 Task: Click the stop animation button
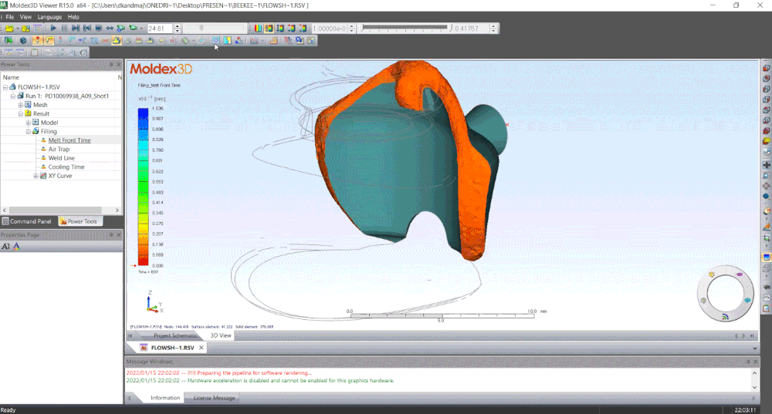(99, 29)
